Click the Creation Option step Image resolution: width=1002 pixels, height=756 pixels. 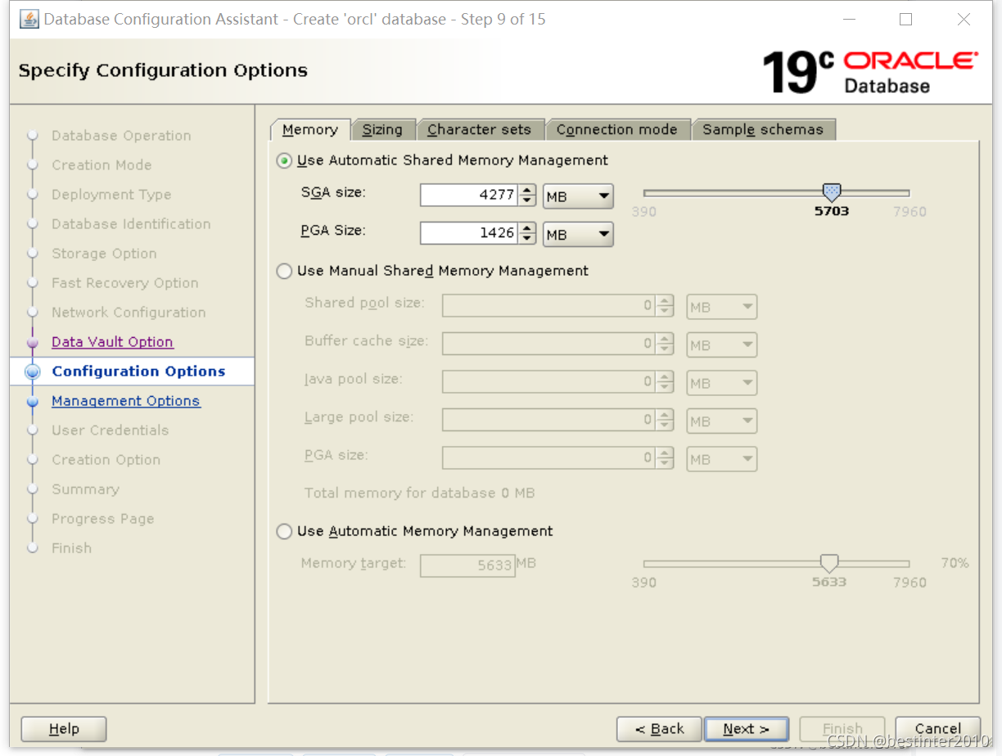coord(106,460)
